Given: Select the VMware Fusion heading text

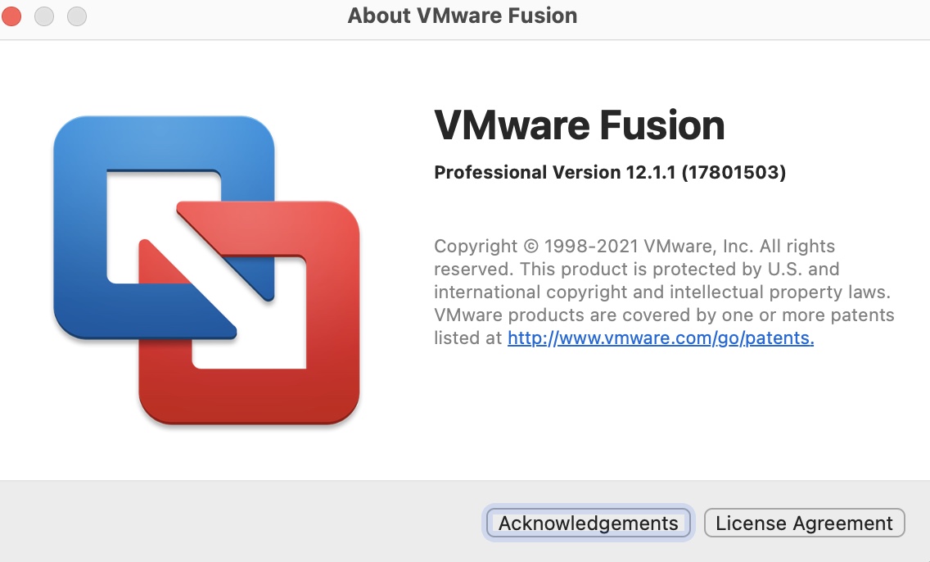Looking at the screenshot, I should [x=579, y=125].
